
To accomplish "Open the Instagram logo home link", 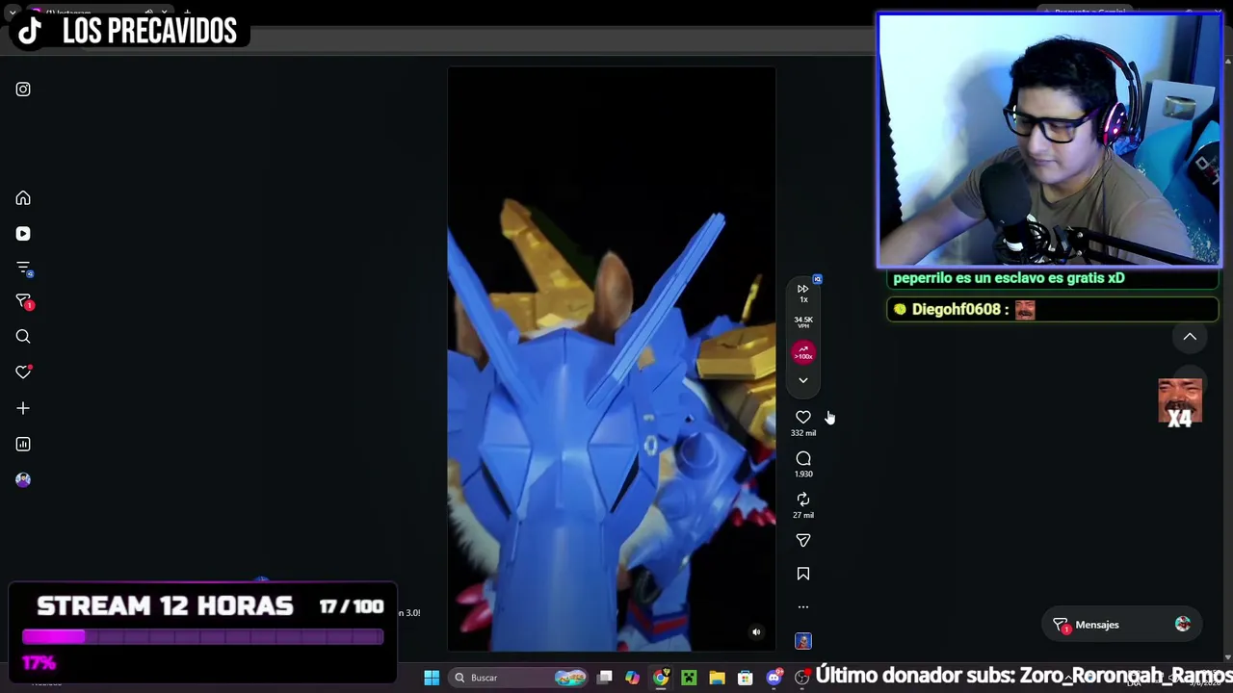I will coord(23,90).
